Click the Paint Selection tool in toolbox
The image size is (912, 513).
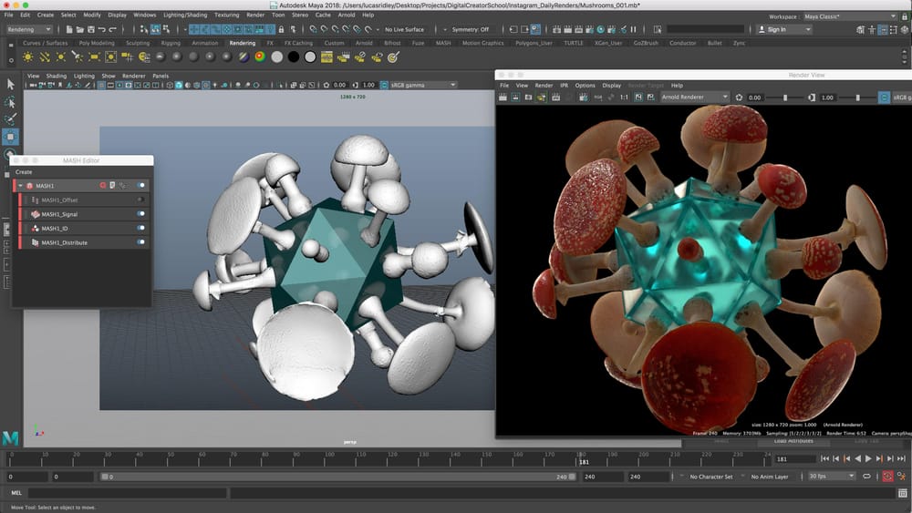(x=10, y=119)
